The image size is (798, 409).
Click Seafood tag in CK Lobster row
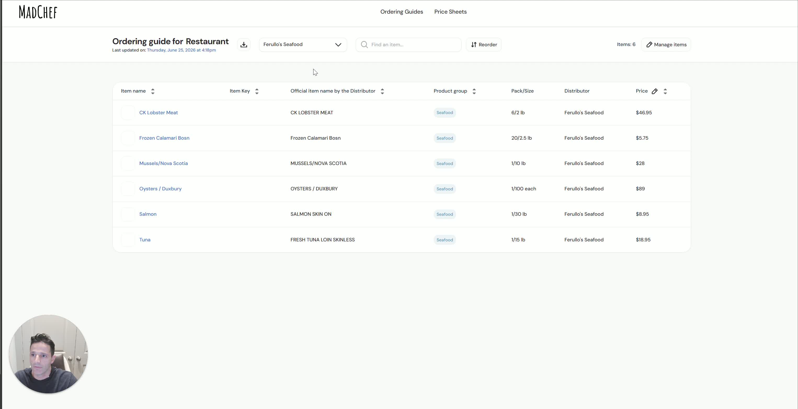444,113
